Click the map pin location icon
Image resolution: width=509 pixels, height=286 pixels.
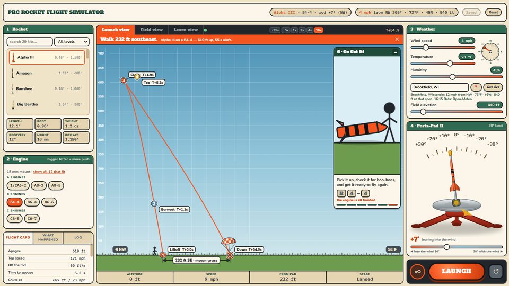click(x=476, y=87)
